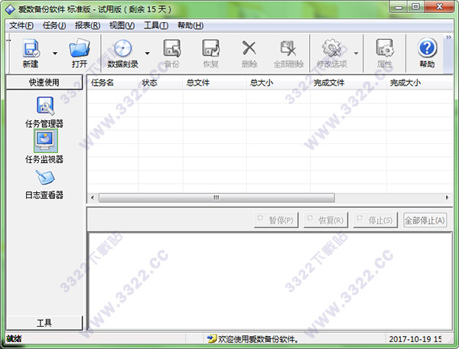The image size is (459, 349).
Task: Sort by the 总大小 column header
Action: [278, 83]
